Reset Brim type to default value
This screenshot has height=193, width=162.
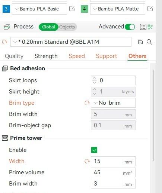pos(87,103)
